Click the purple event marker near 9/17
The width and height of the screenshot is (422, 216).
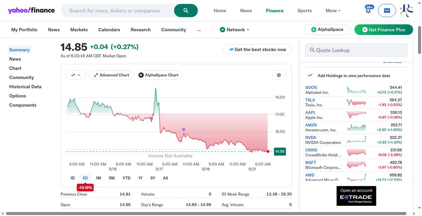click(151, 119)
